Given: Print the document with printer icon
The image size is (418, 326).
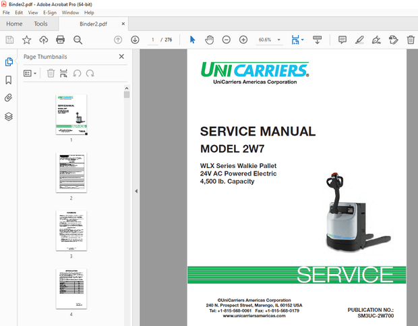Looking at the screenshot, I should click(61, 40).
